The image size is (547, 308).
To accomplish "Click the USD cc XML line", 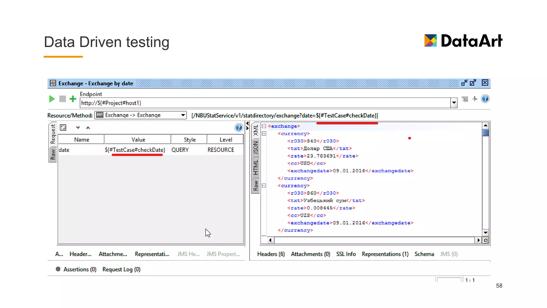I will point(307,163).
